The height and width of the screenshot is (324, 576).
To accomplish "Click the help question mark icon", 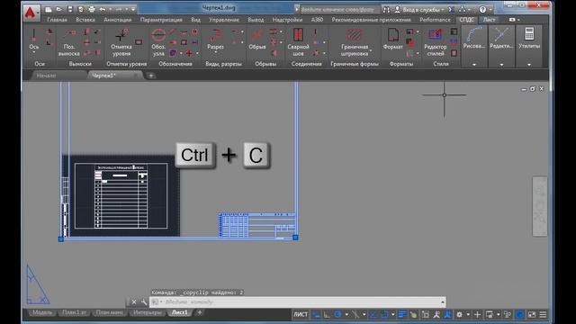I will [x=482, y=9].
